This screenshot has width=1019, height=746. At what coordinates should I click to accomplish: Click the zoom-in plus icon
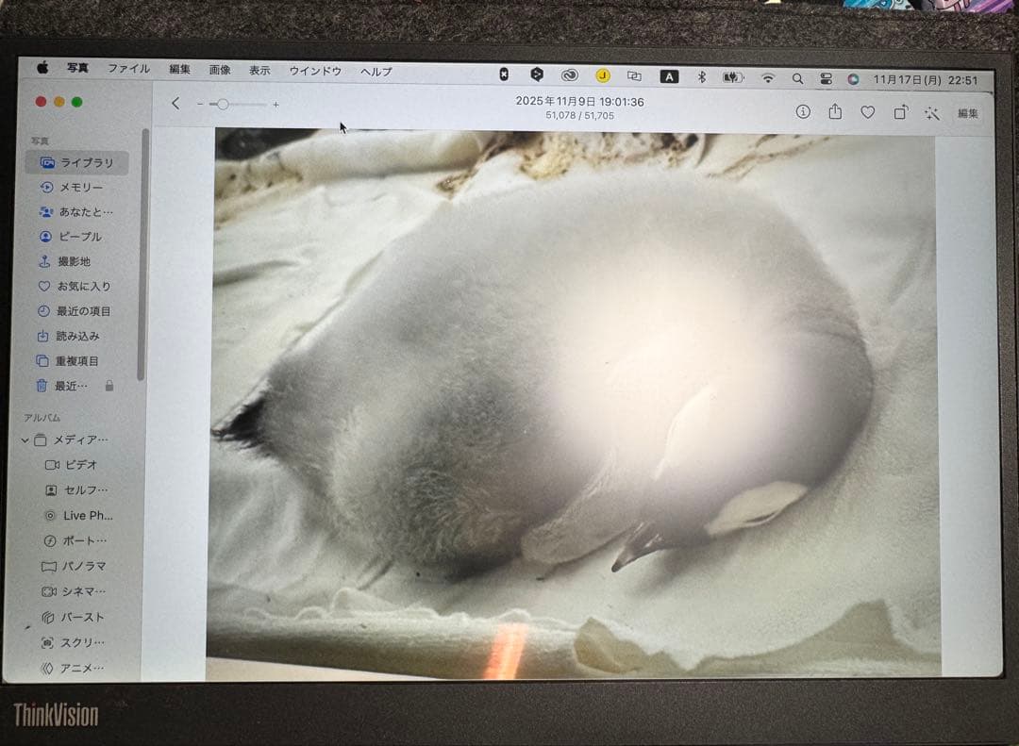pyautogui.click(x=276, y=105)
